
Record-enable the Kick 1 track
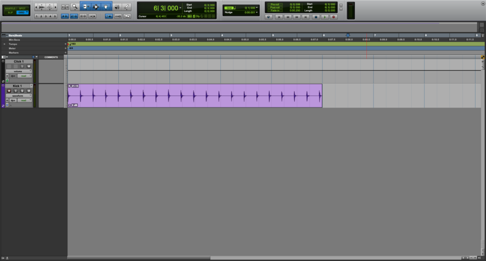[x=9, y=91]
